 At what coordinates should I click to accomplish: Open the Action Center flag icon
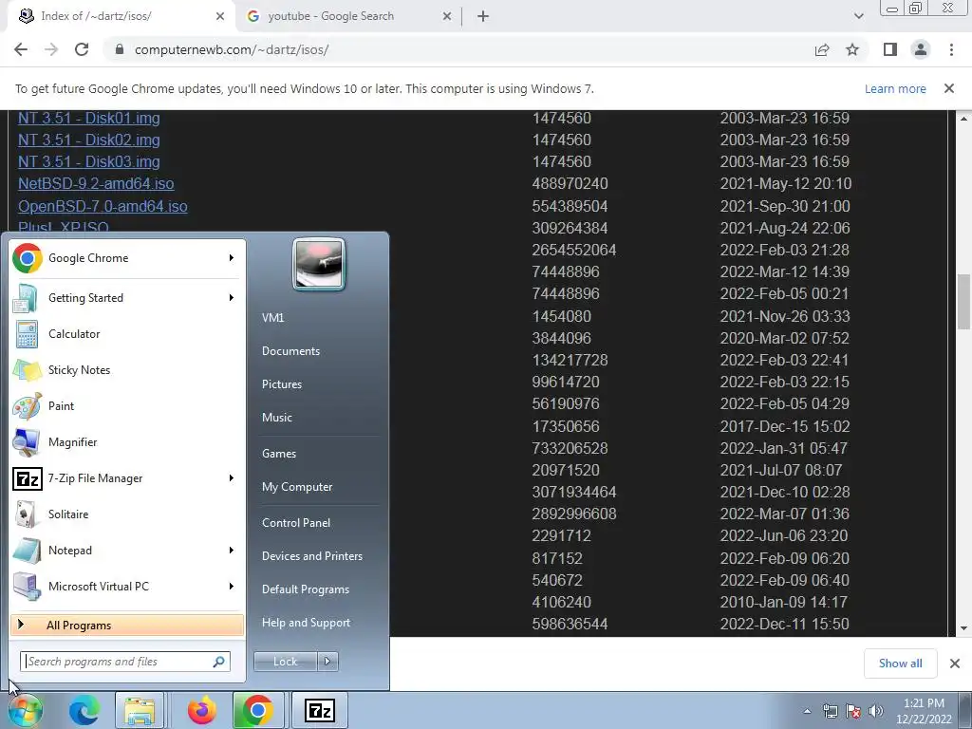point(853,711)
